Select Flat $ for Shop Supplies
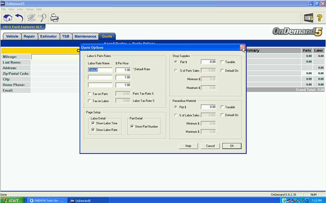Viewport: 326px width, 203px height. (x=176, y=62)
